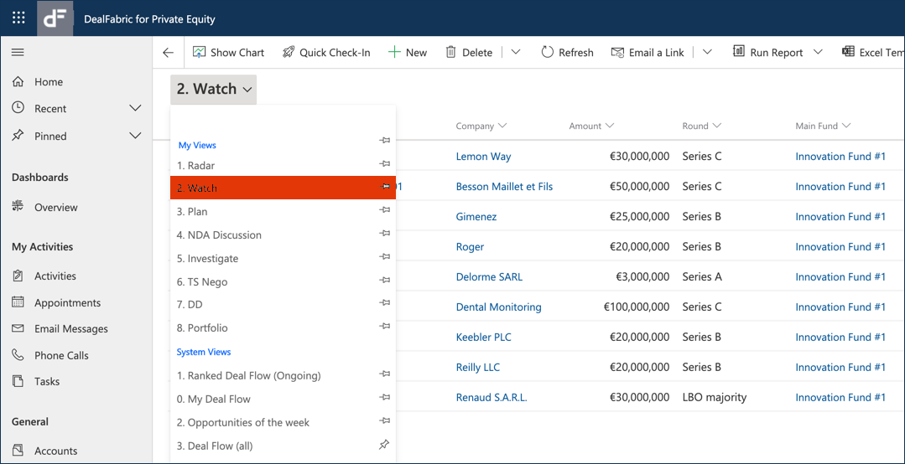Click the Accounts icon in sidebar

(18, 450)
